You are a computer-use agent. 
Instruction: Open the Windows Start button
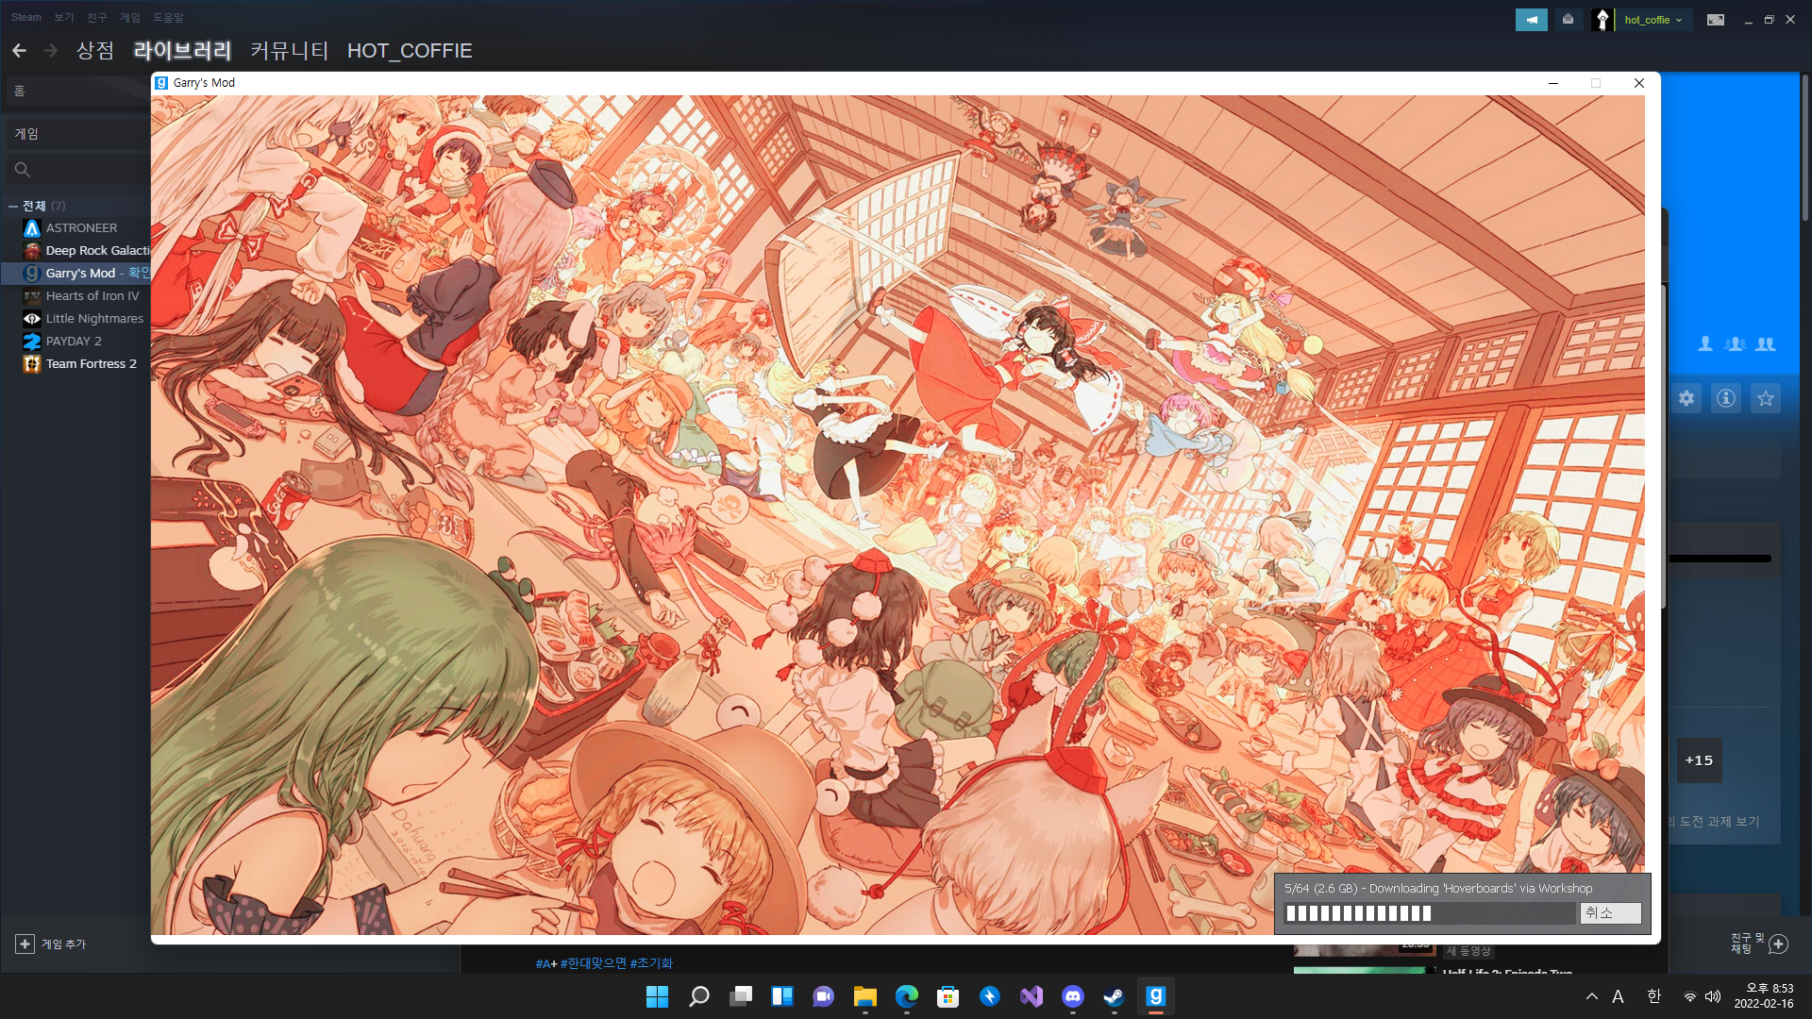click(x=657, y=996)
